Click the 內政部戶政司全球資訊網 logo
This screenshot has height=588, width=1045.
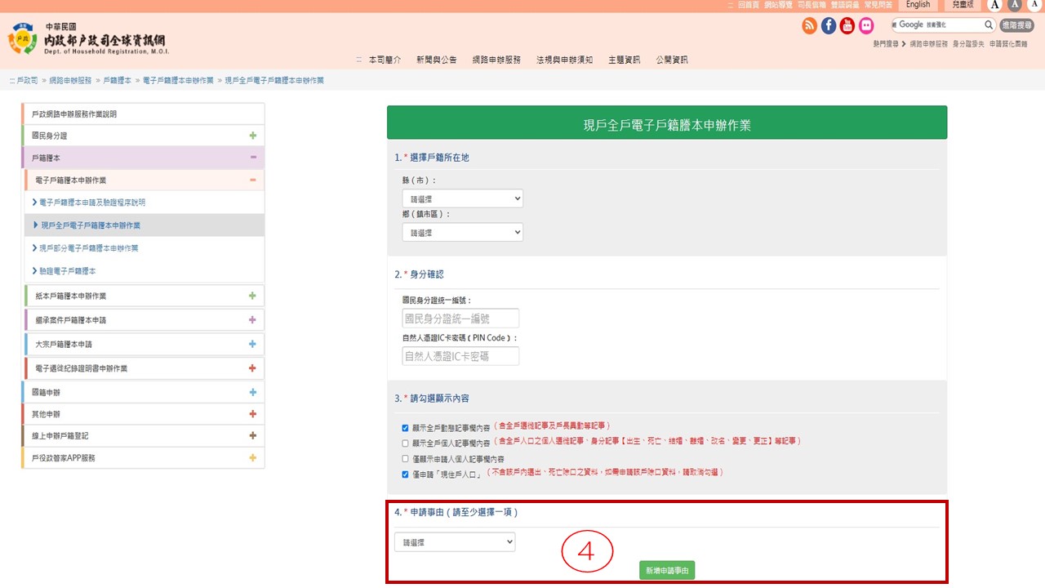click(x=87, y=38)
